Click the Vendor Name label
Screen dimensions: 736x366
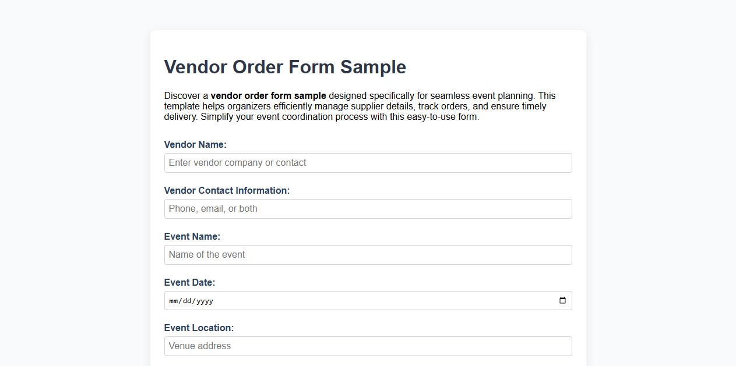pyautogui.click(x=195, y=144)
